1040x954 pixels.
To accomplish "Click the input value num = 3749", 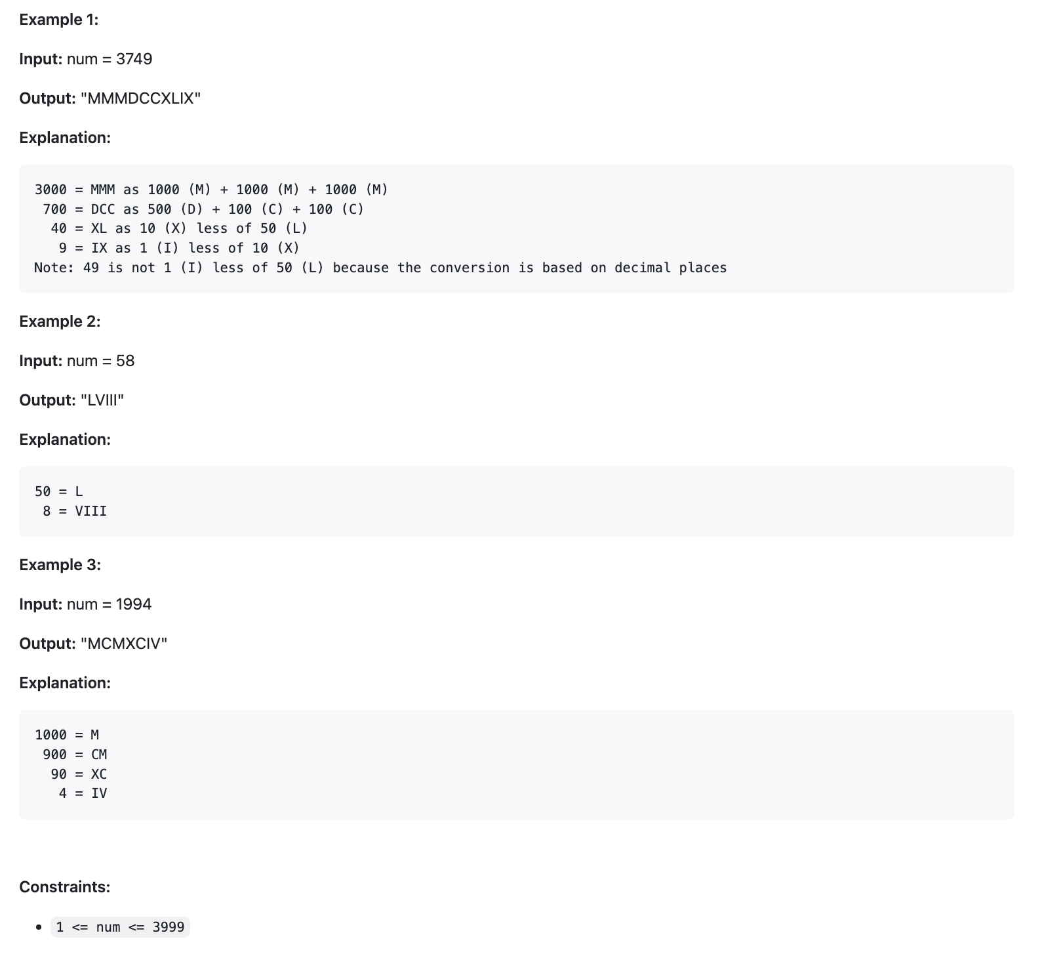I will (x=110, y=59).
